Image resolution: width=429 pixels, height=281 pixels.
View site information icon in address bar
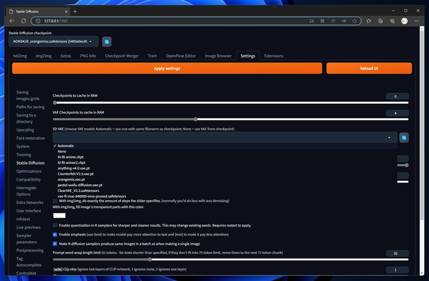[38, 21]
